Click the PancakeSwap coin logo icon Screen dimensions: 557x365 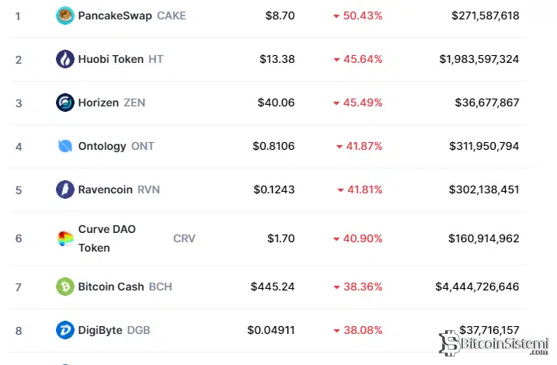click(65, 16)
